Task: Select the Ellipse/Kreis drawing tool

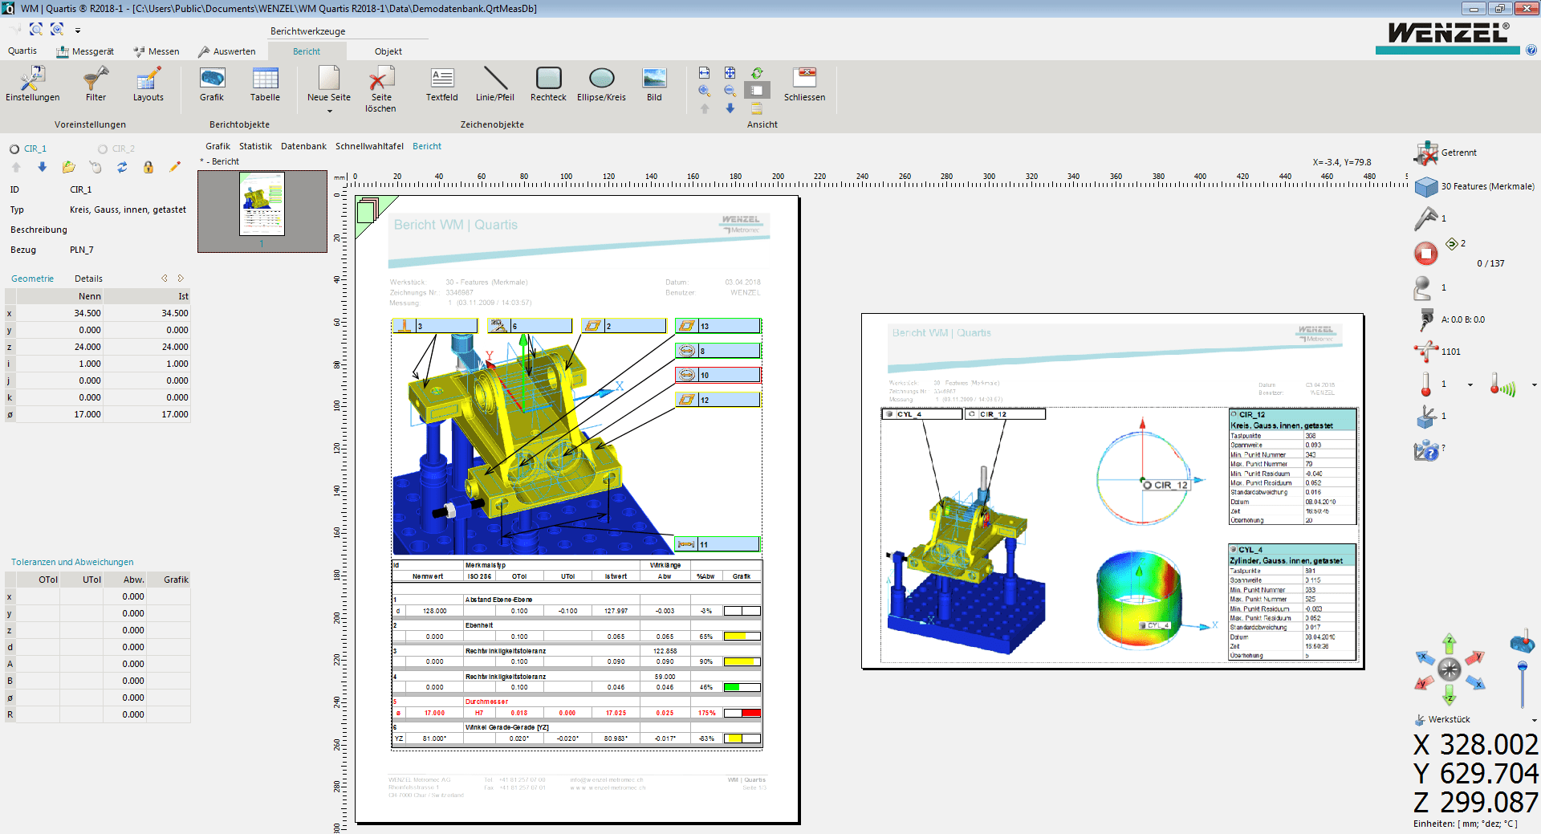Action: pyautogui.click(x=600, y=83)
